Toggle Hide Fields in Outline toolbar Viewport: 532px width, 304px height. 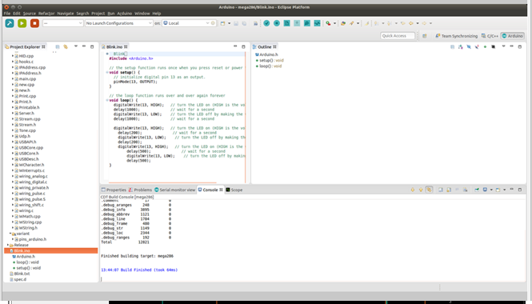click(x=469, y=47)
